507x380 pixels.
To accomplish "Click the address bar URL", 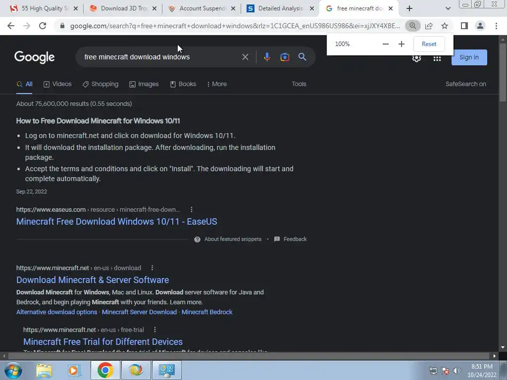I will click(x=235, y=26).
